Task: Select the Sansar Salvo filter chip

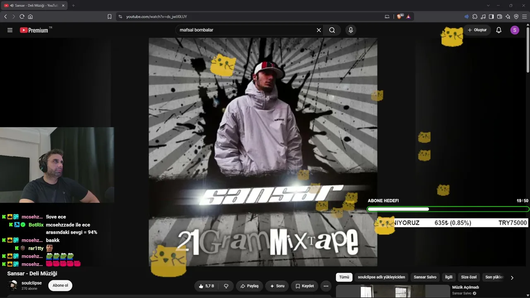Action: point(425,277)
